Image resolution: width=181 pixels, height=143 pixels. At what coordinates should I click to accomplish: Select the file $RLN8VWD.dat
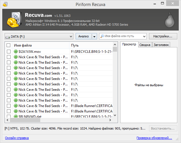point(30,116)
